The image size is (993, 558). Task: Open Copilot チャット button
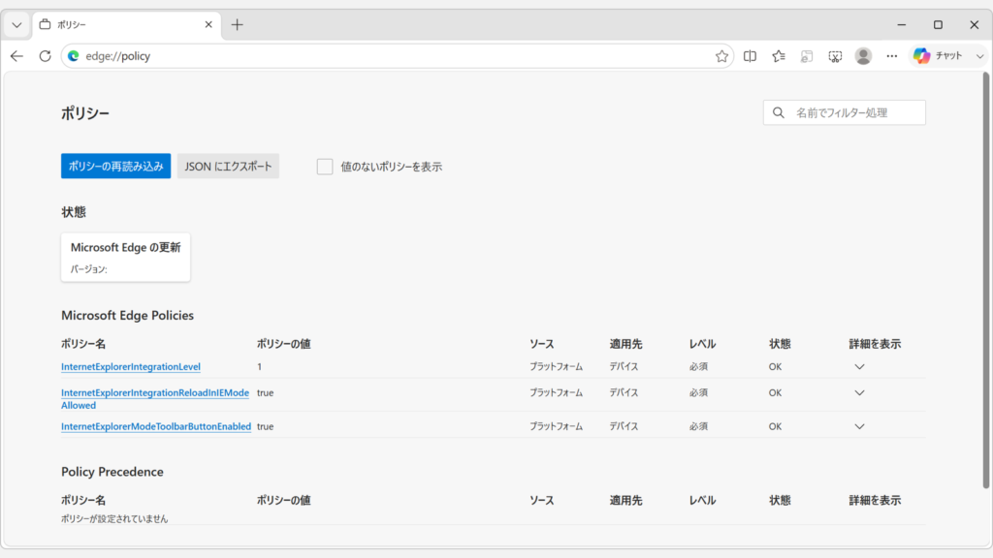939,55
